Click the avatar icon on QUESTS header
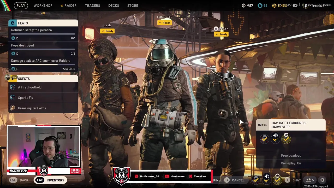The width and height of the screenshot is (334, 188). (8, 78)
